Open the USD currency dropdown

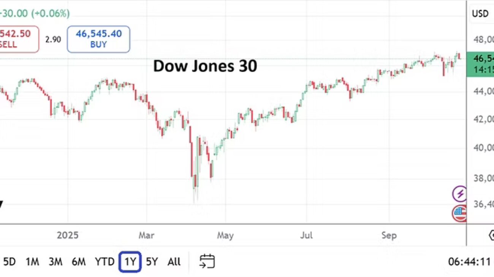pos(480,14)
